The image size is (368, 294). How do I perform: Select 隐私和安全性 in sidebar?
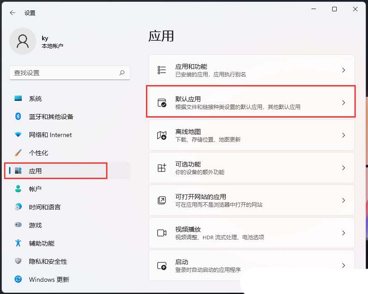point(48,261)
